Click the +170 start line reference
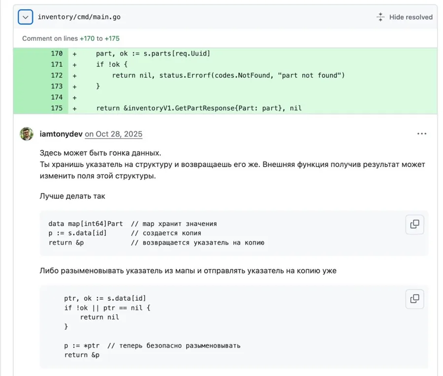The height and width of the screenshot is (376, 443). coord(87,38)
